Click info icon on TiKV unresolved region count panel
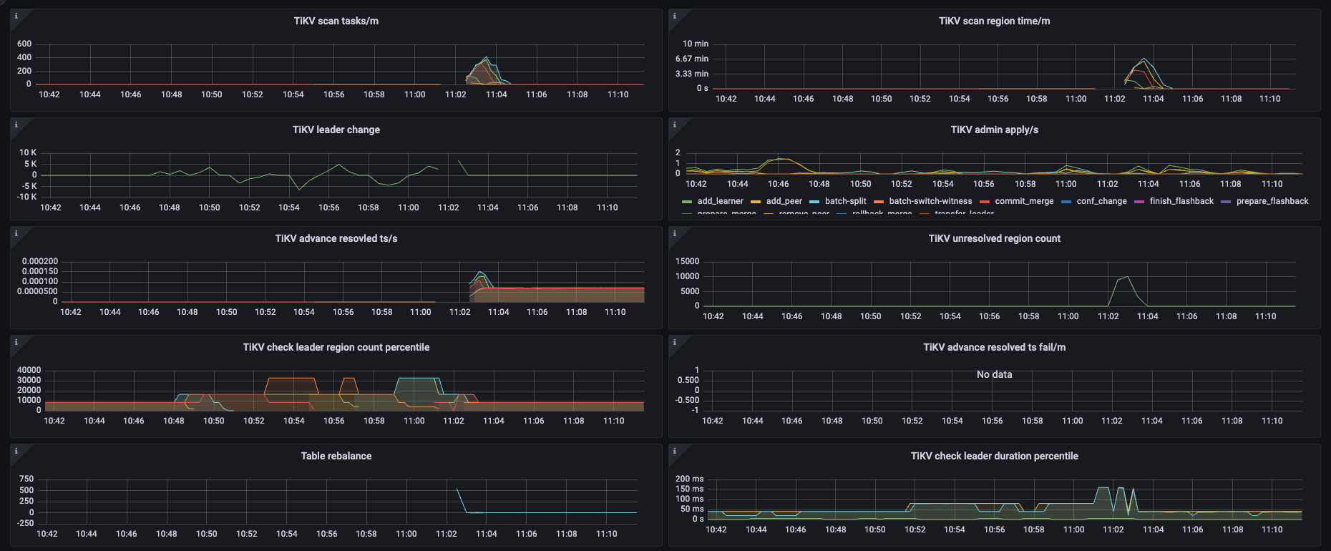 point(674,233)
